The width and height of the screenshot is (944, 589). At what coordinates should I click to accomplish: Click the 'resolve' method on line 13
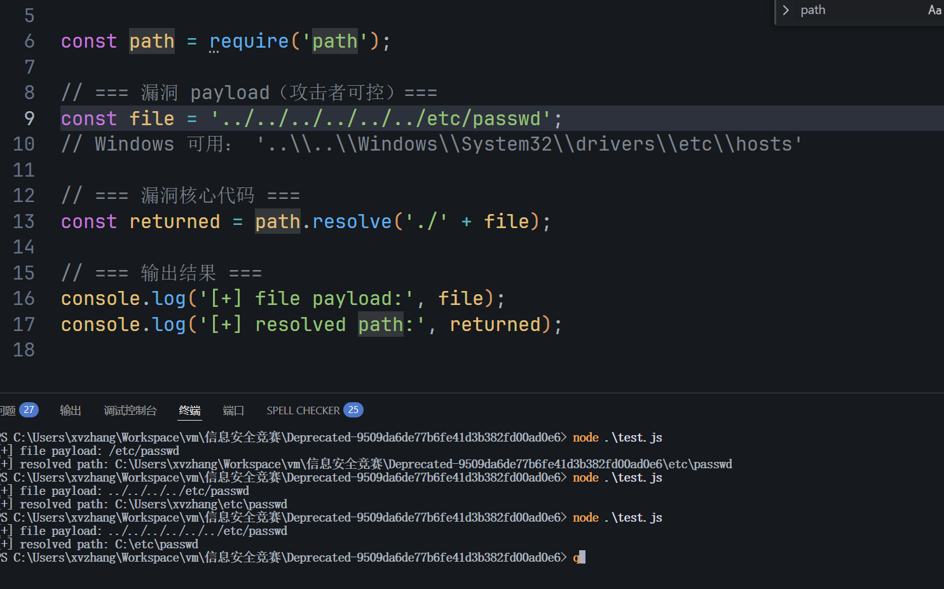[x=352, y=221]
